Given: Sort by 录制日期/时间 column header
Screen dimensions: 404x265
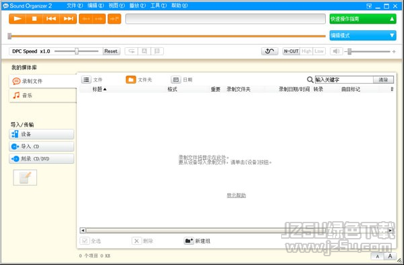Looking at the screenshot, I should (294, 90).
